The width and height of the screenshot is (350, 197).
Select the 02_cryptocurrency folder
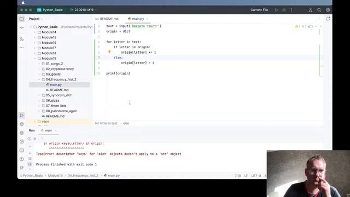click(x=60, y=69)
